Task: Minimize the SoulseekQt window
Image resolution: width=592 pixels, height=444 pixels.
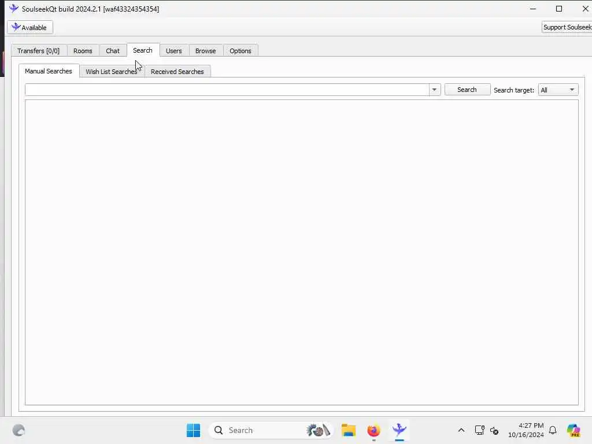Action: click(x=533, y=8)
